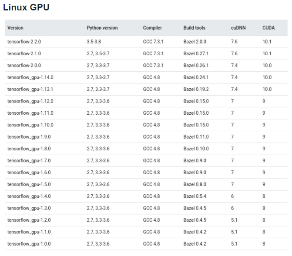Click the Bazel 0.5.4 cell
The width and height of the screenshot is (292, 256).
click(195, 196)
